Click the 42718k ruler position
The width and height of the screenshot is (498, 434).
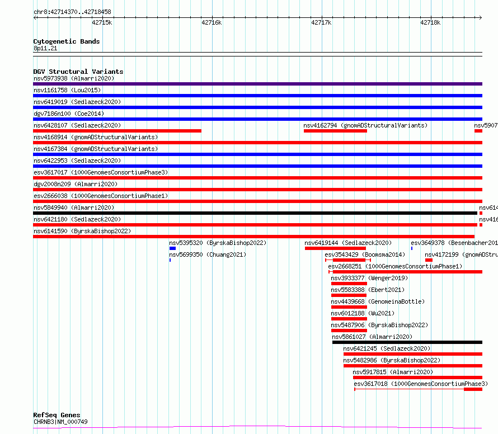tap(430, 22)
